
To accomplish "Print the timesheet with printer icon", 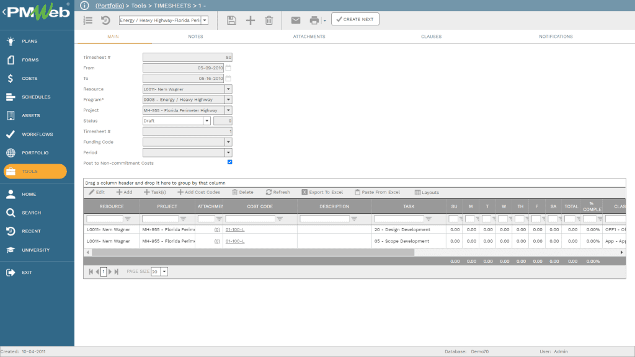I will pyautogui.click(x=314, y=20).
